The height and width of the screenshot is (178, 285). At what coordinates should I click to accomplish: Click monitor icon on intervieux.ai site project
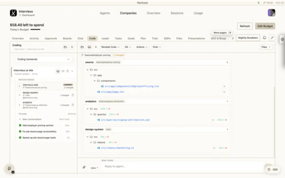58,71
